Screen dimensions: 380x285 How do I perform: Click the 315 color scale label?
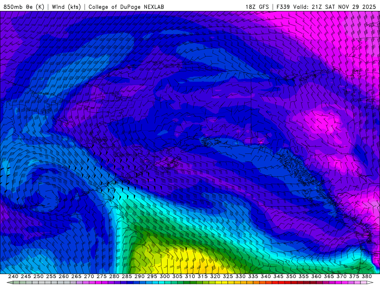click(x=203, y=276)
